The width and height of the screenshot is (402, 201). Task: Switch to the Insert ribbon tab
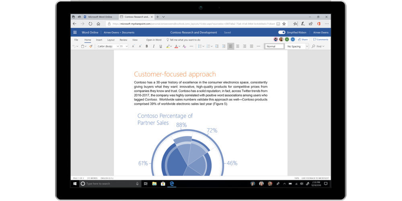[x=99, y=40]
